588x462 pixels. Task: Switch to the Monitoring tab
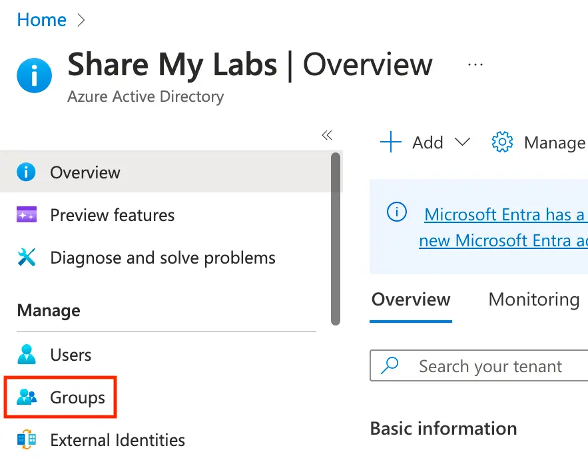pos(533,300)
